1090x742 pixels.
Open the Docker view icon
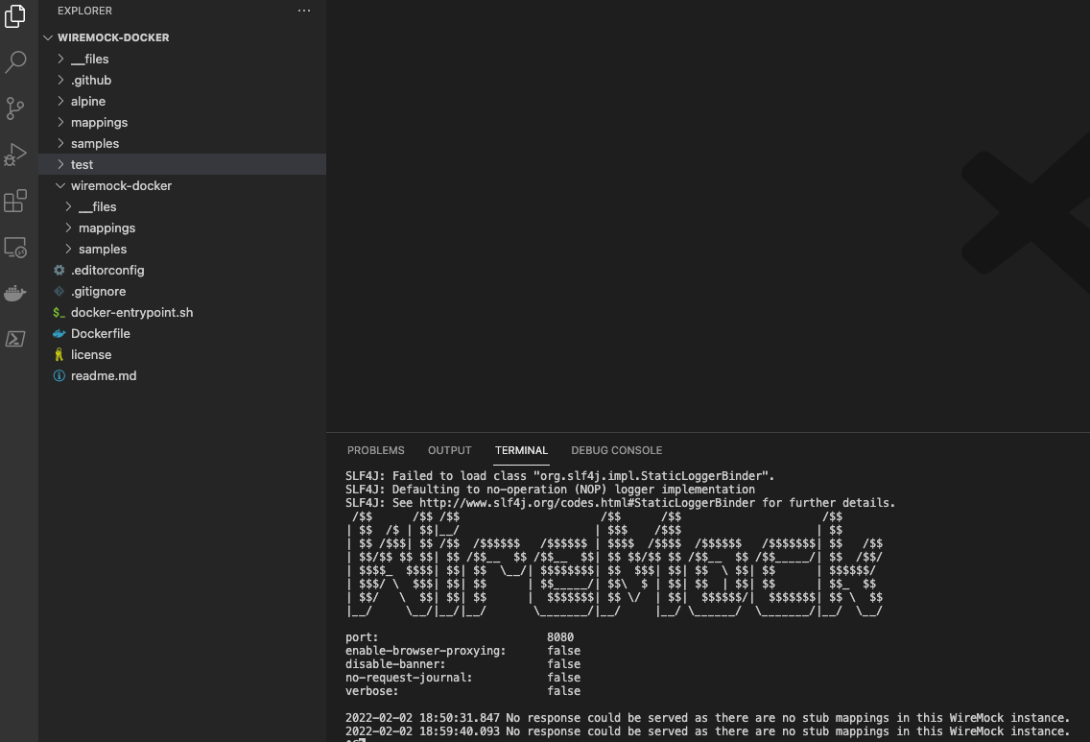[x=15, y=293]
